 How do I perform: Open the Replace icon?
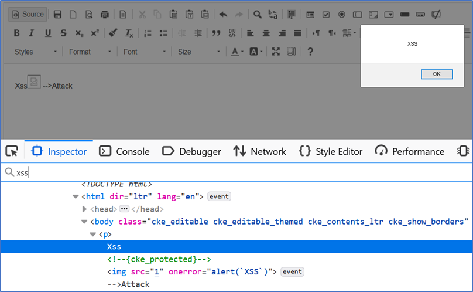(x=273, y=14)
